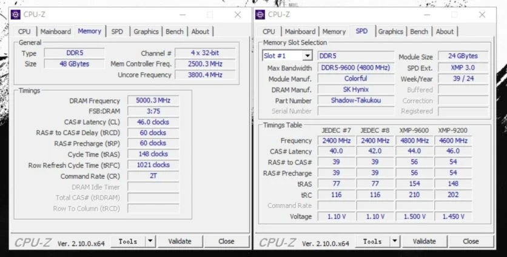The width and height of the screenshot is (507, 257).
Task: Click the empty DRAM Idle Timer field
Action: 153,187
